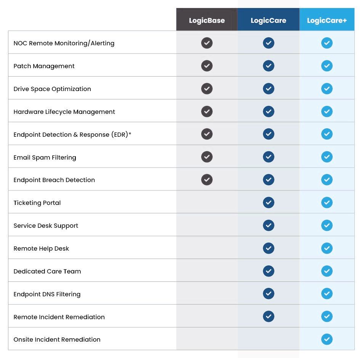362x358 pixels.
Task: Click the Endpoint Detection & Response (EDR) label
Action: tap(72, 135)
